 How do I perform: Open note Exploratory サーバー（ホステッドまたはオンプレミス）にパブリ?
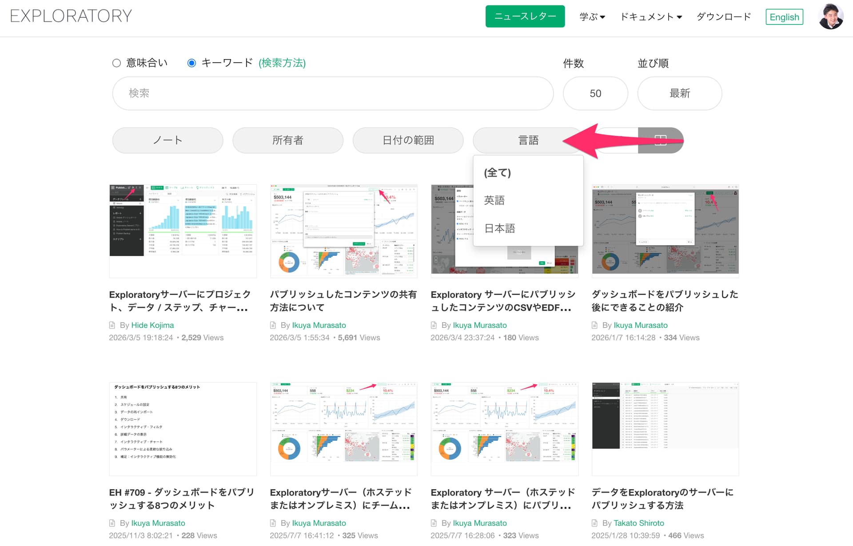503,498
